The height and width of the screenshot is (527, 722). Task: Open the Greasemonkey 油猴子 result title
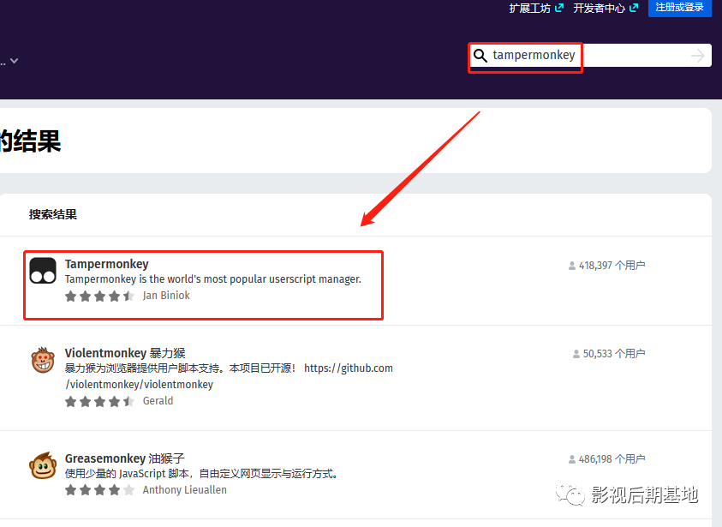(x=125, y=458)
